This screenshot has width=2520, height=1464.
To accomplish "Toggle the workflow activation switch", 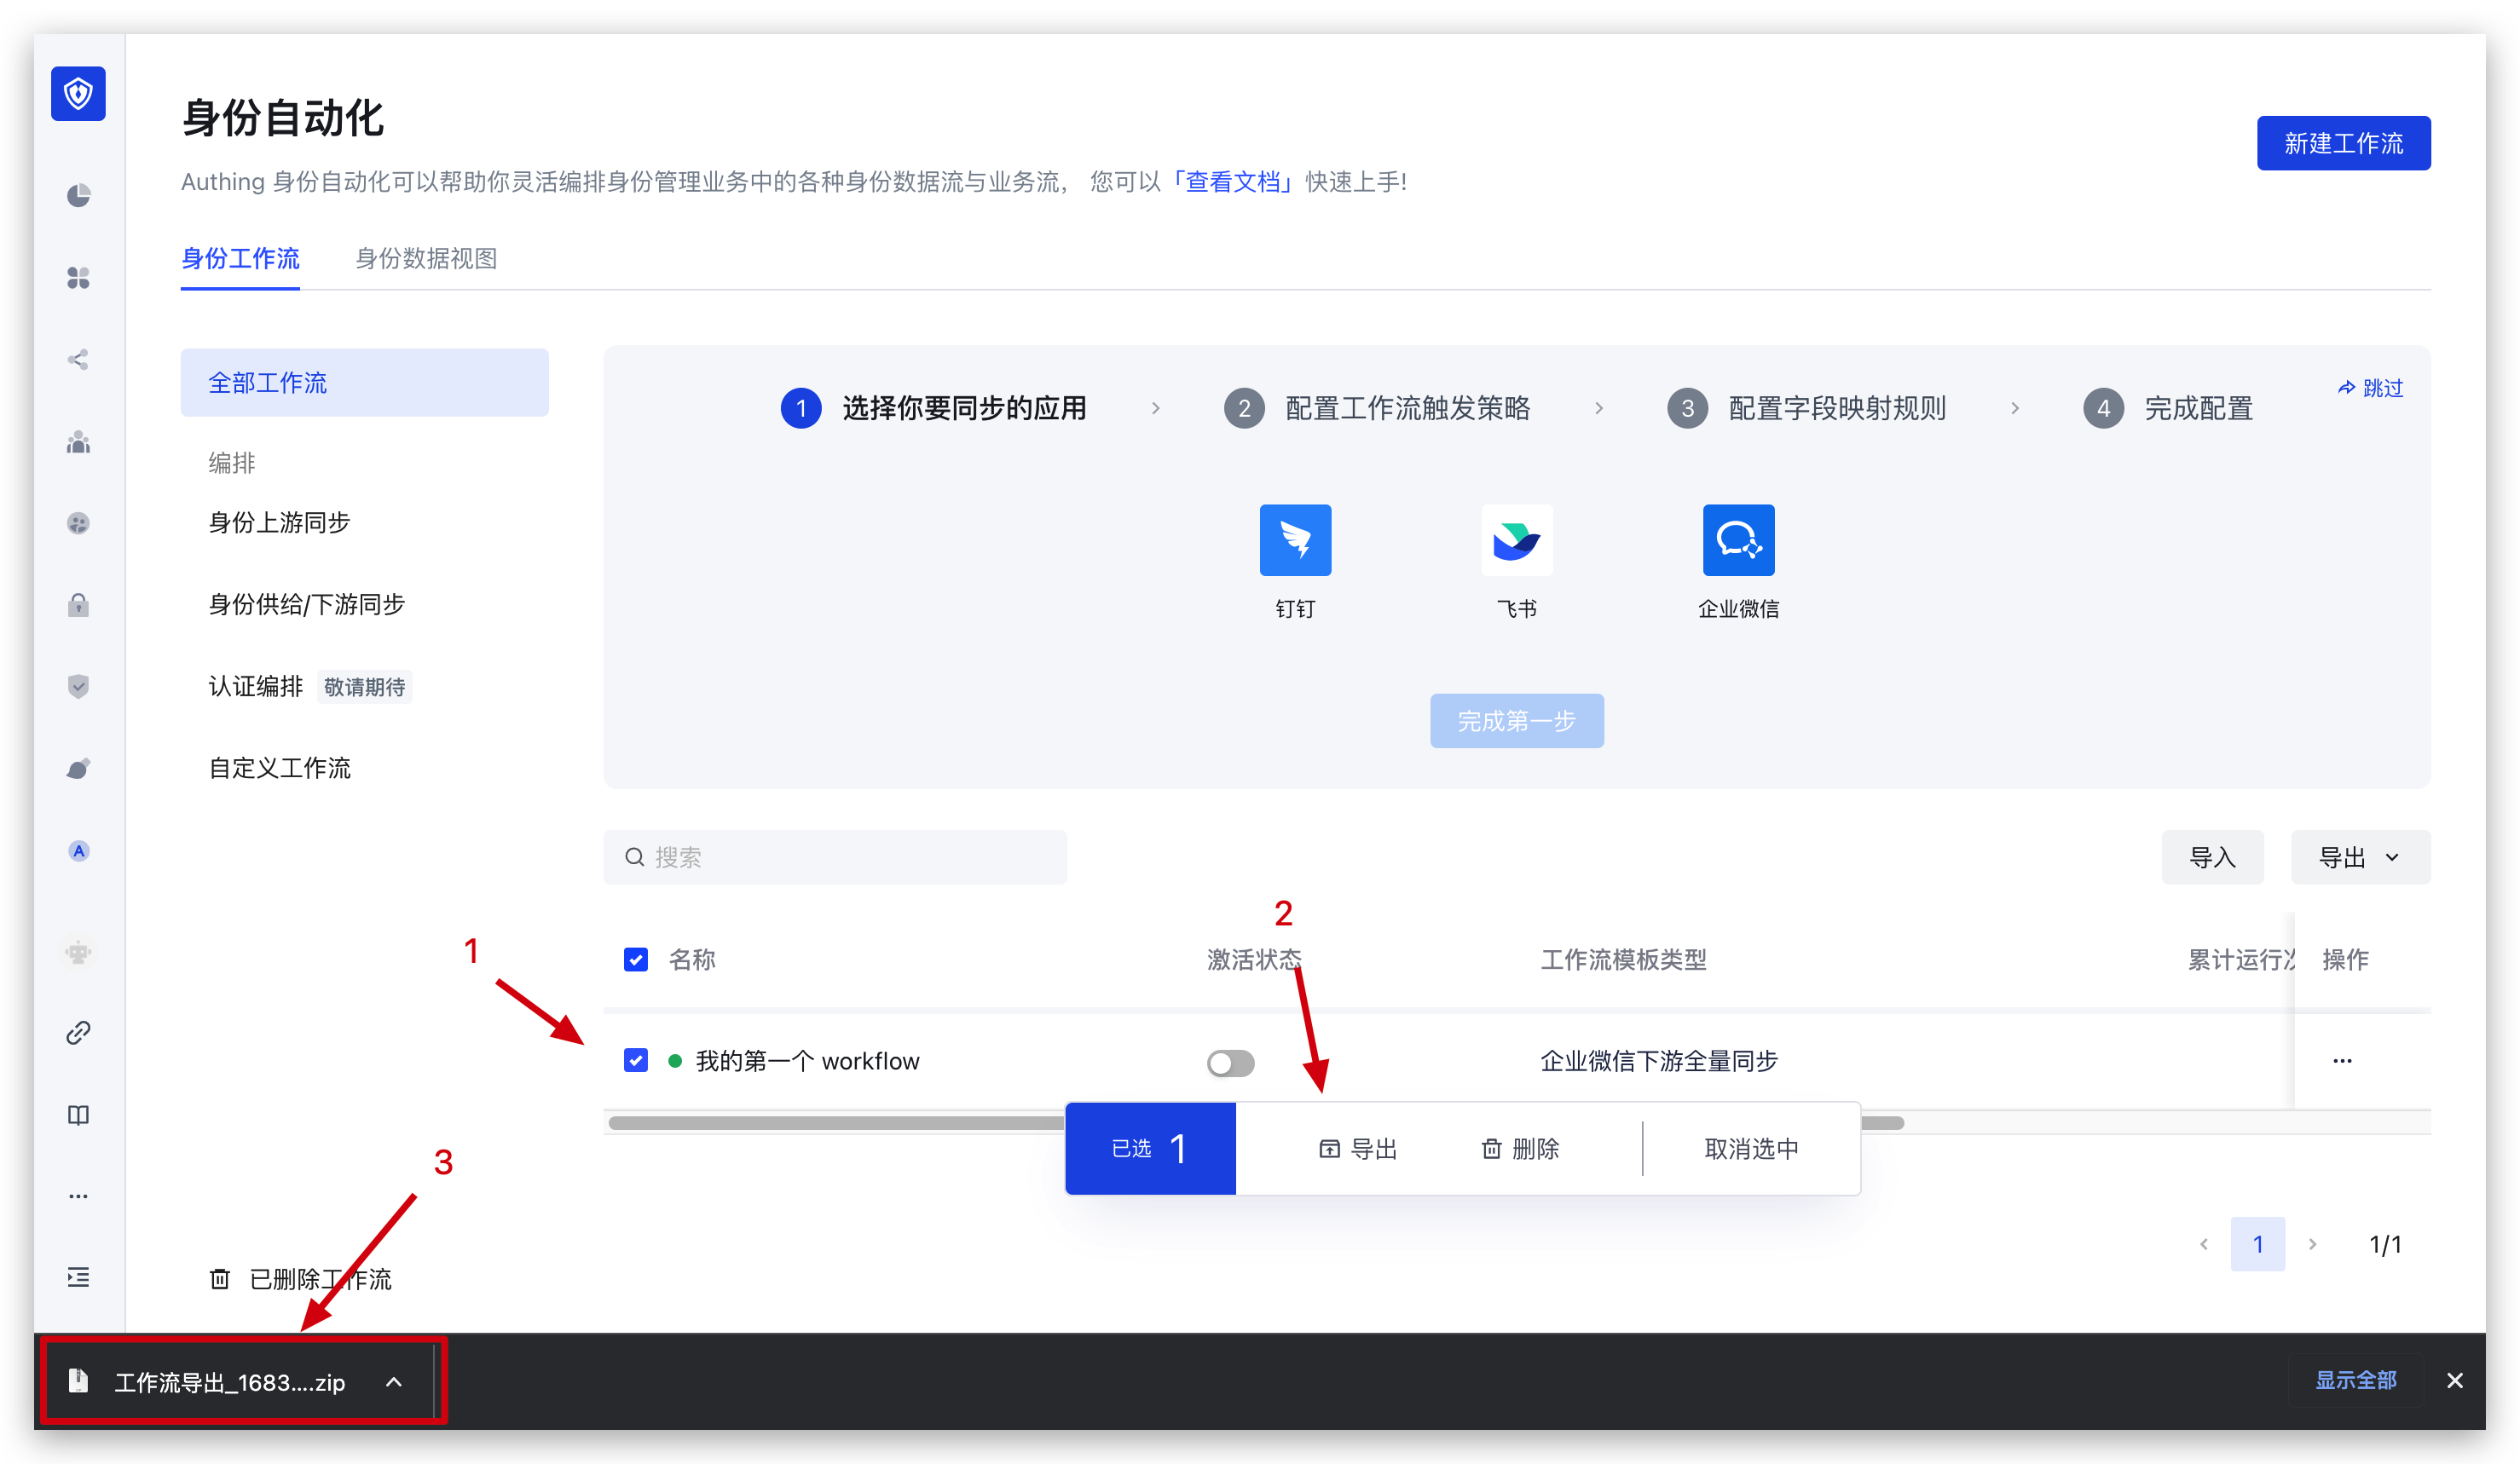I will tap(1230, 1063).
